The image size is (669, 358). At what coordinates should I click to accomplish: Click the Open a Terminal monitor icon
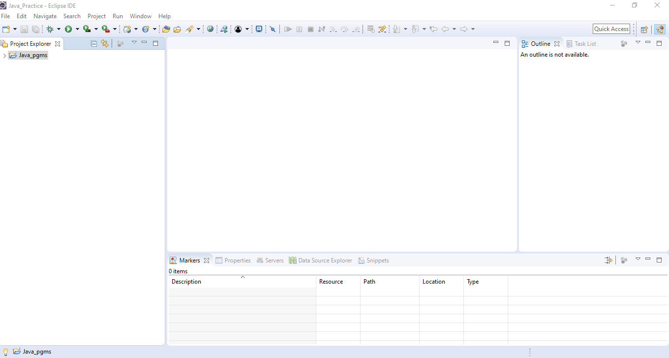pyautogui.click(x=259, y=29)
